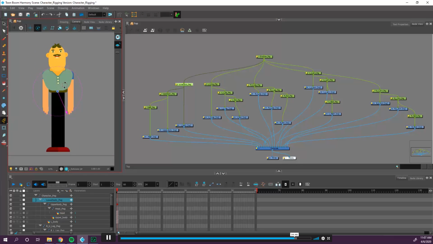Collapse the Character_Peg layer
This screenshot has height=244, width=433.
point(36,195)
